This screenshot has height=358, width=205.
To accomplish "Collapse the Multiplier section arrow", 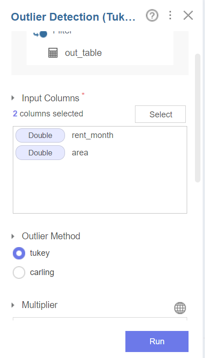I will pyautogui.click(x=13, y=305).
